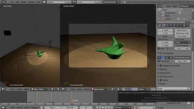The image size is (194, 109).
Task: Open the World properties tab
Action: click(171, 25)
